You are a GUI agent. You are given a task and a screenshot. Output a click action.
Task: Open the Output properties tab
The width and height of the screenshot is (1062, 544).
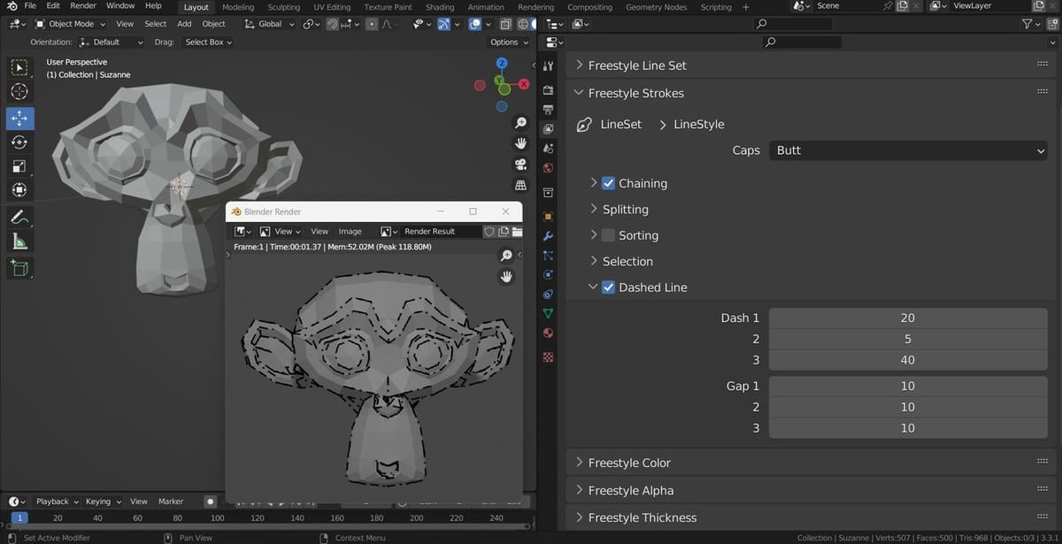tap(548, 110)
